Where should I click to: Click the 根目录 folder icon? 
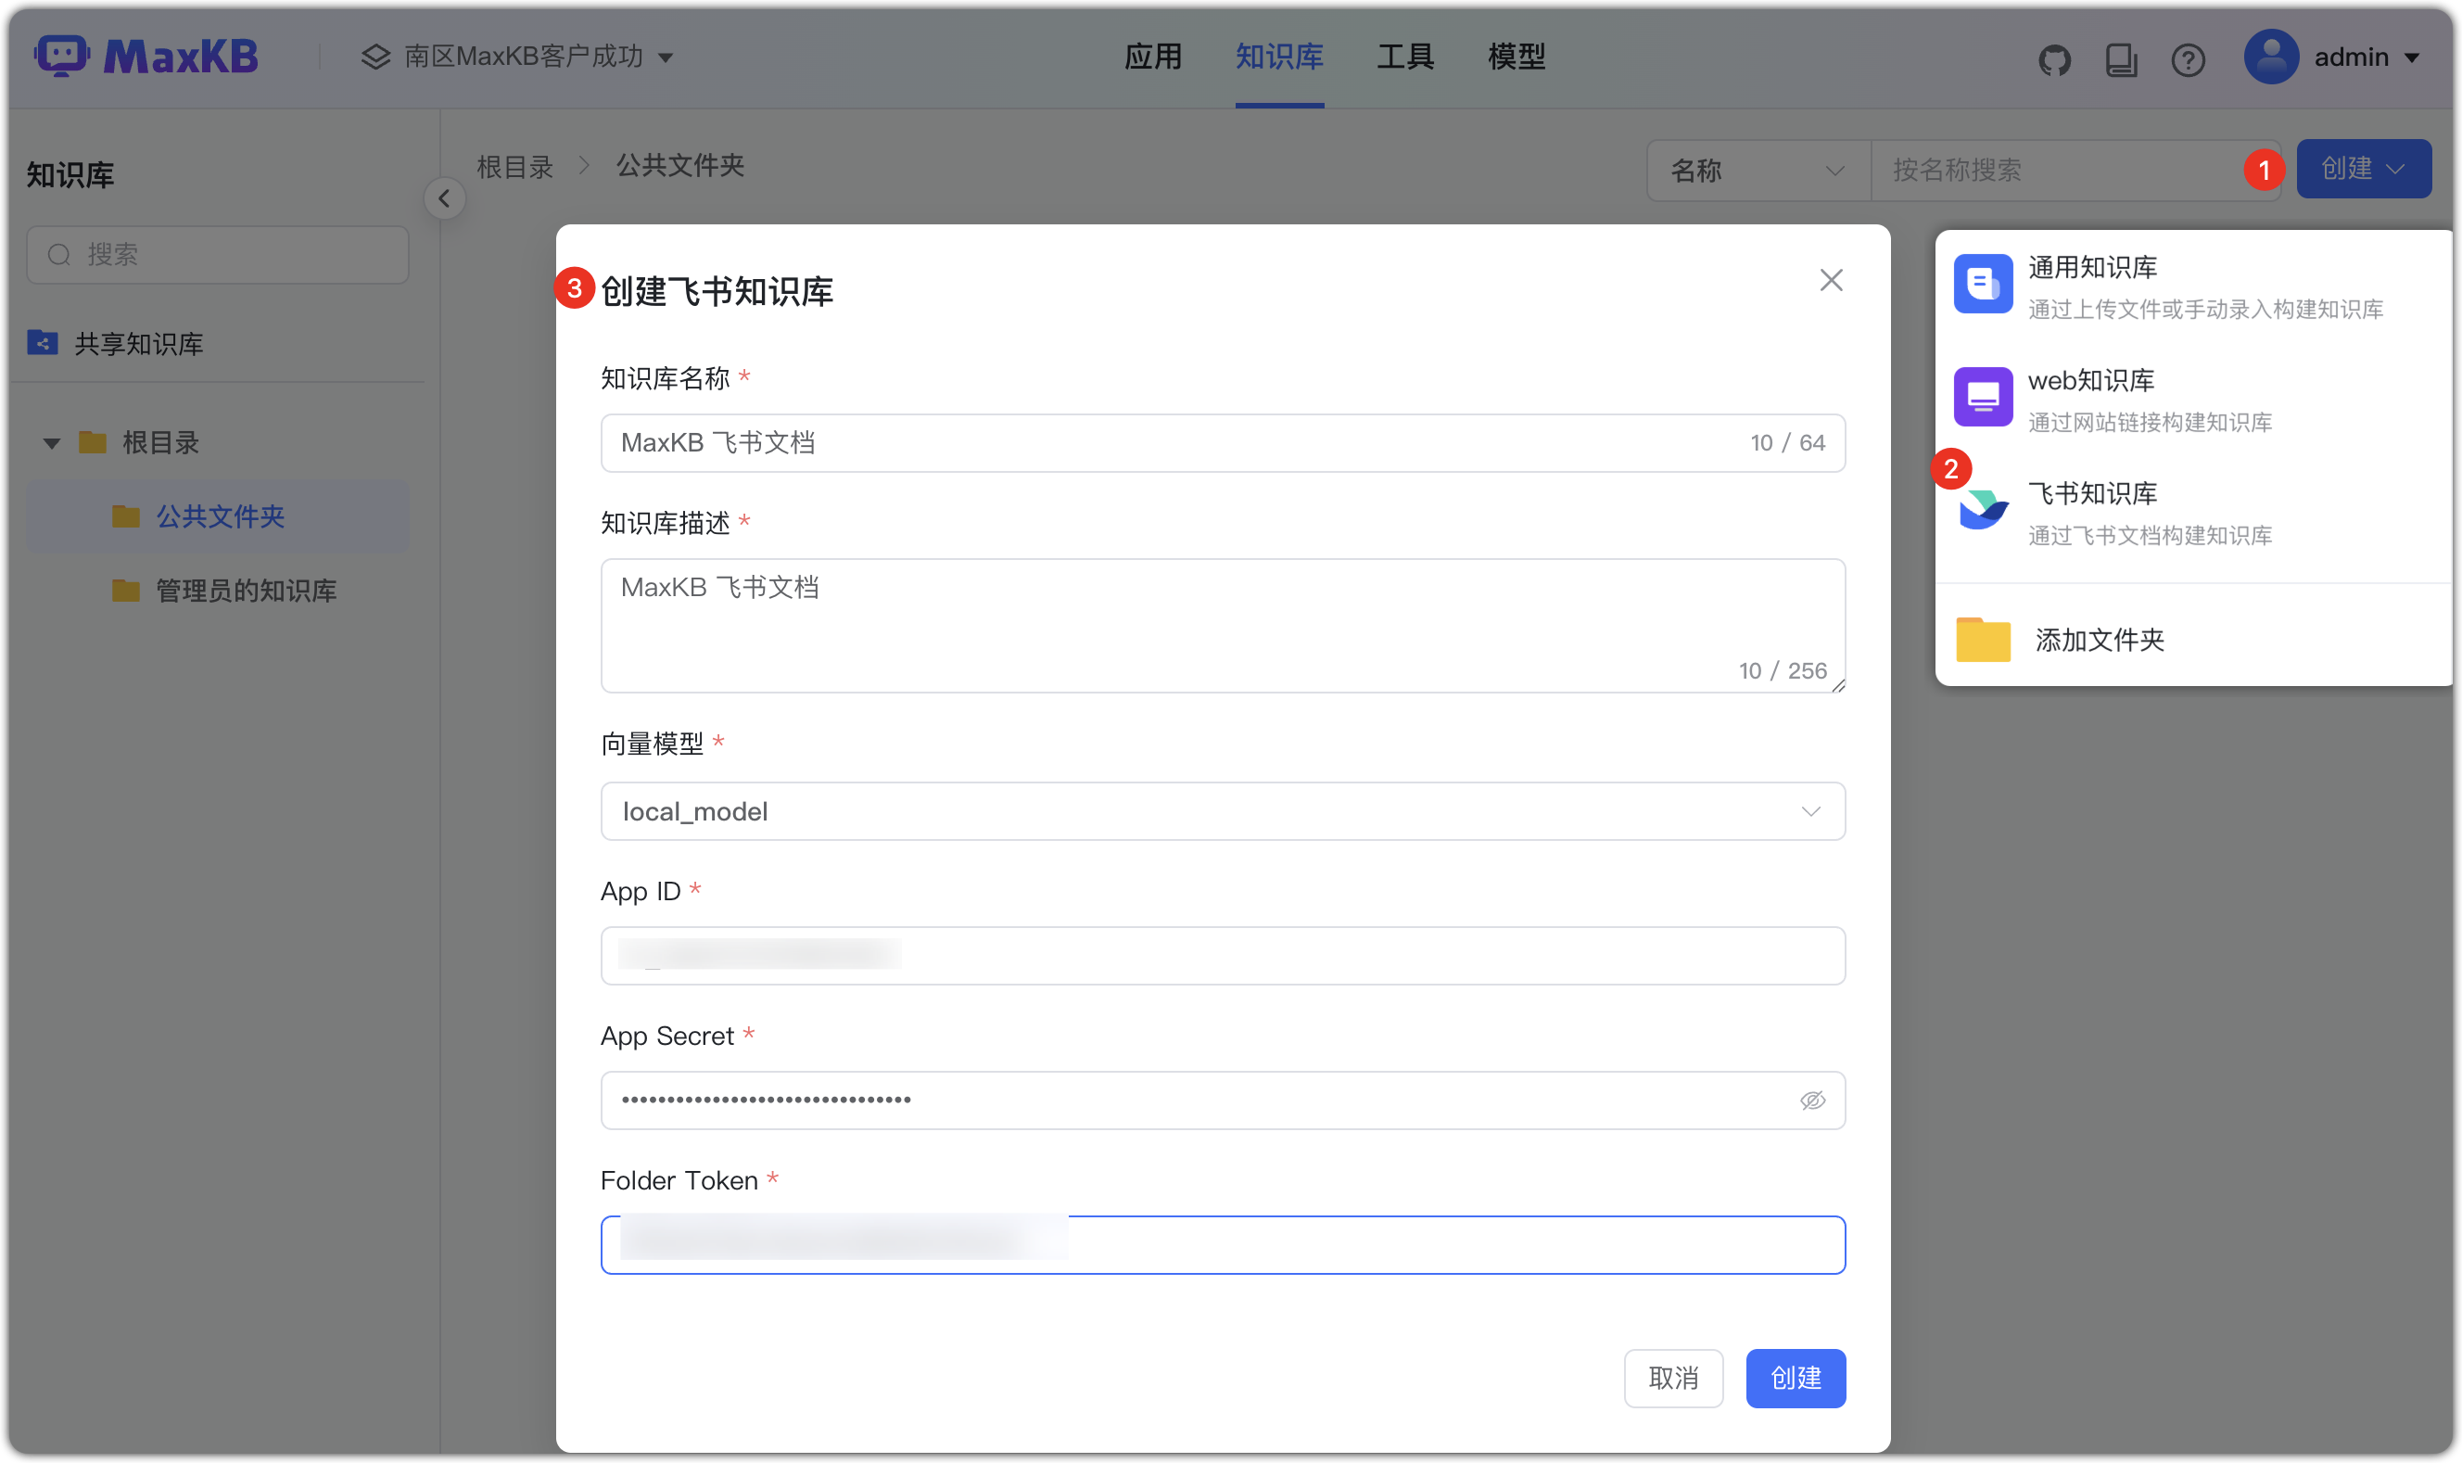coord(93,441)
